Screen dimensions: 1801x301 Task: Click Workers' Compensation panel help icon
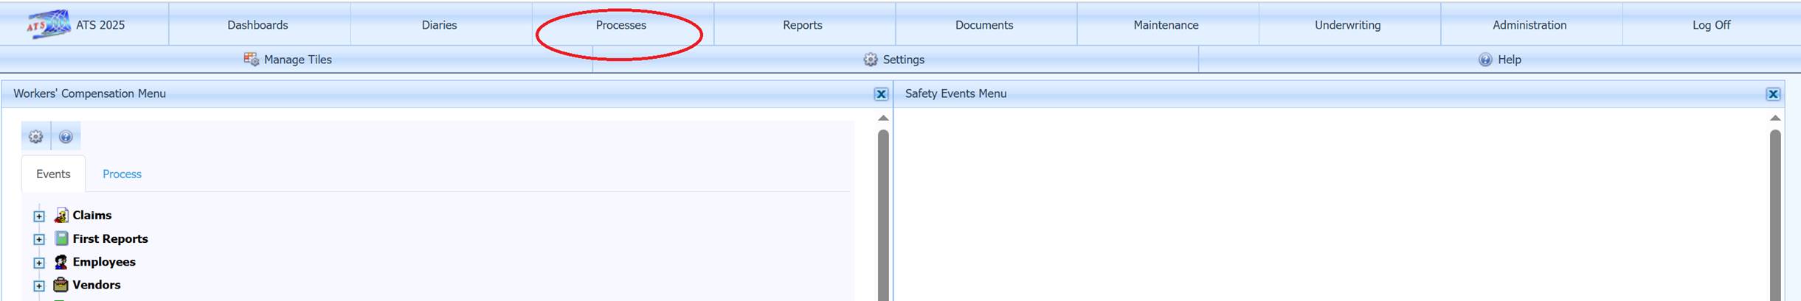pyautogui.click(x=66, y=137)
